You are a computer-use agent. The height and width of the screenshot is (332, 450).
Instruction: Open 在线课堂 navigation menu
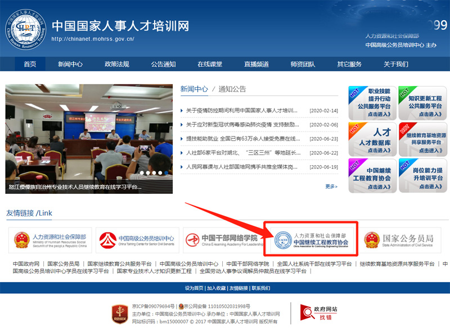coord(209,64)
